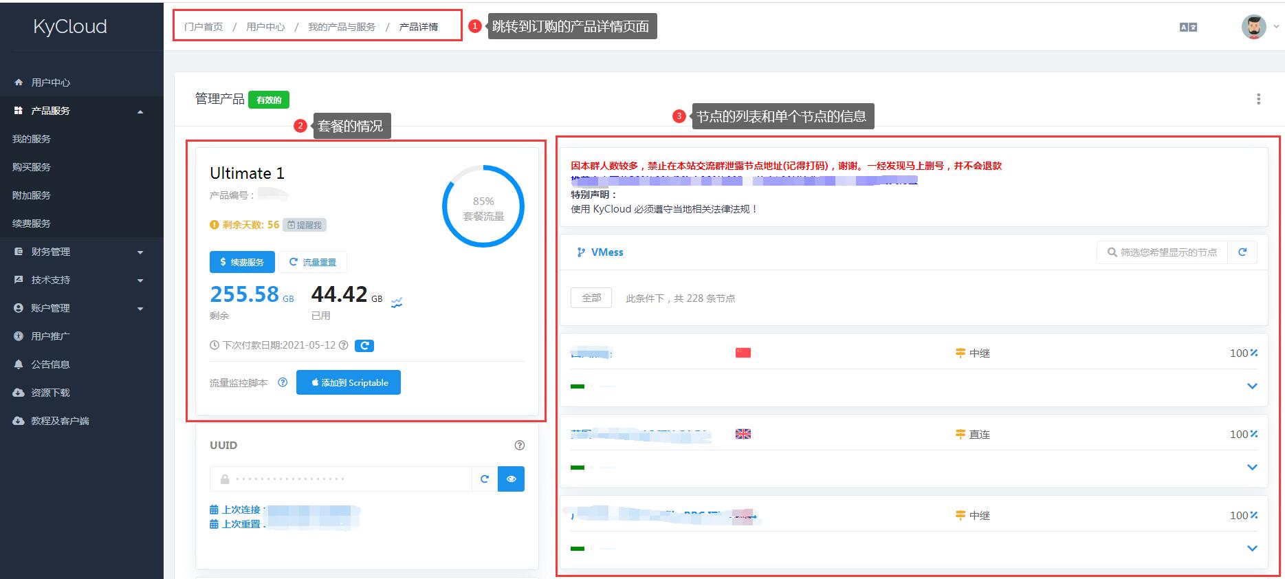Click help icon next to 下次付款日期
Screen dimensions: 1285x579
point(344,345)
